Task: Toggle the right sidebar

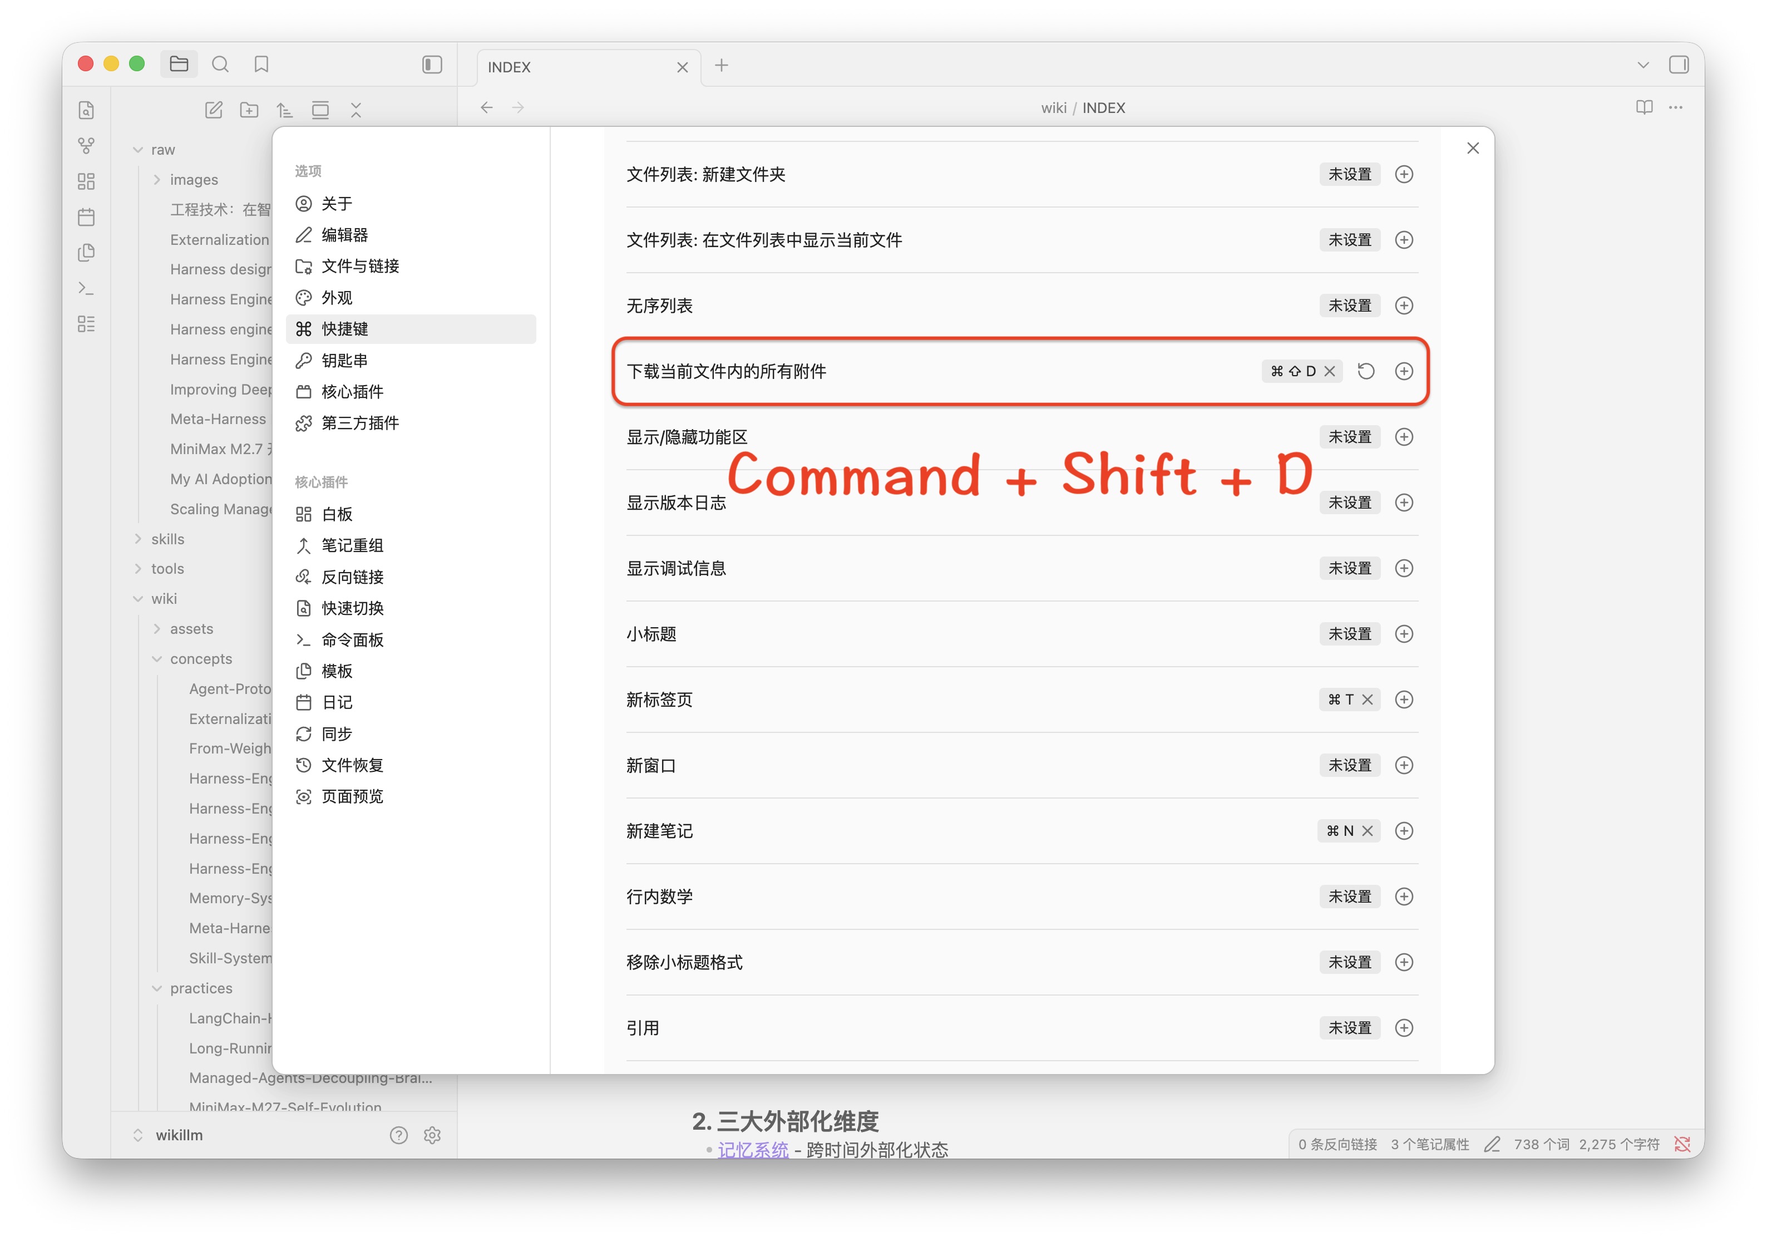Action: pyautogui.click(x=1679, y=65)
